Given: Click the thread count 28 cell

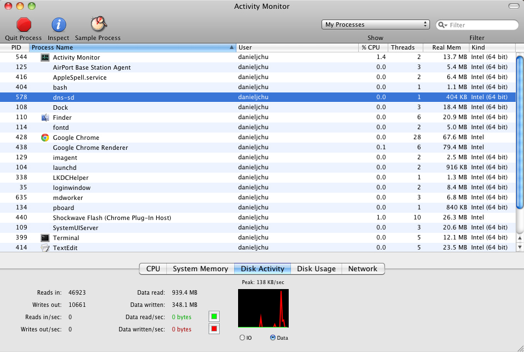Looking at the screenshot, I should [x=417, y=137].
